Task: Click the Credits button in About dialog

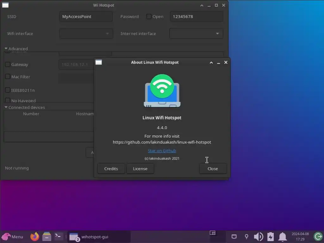Action: 111,169
